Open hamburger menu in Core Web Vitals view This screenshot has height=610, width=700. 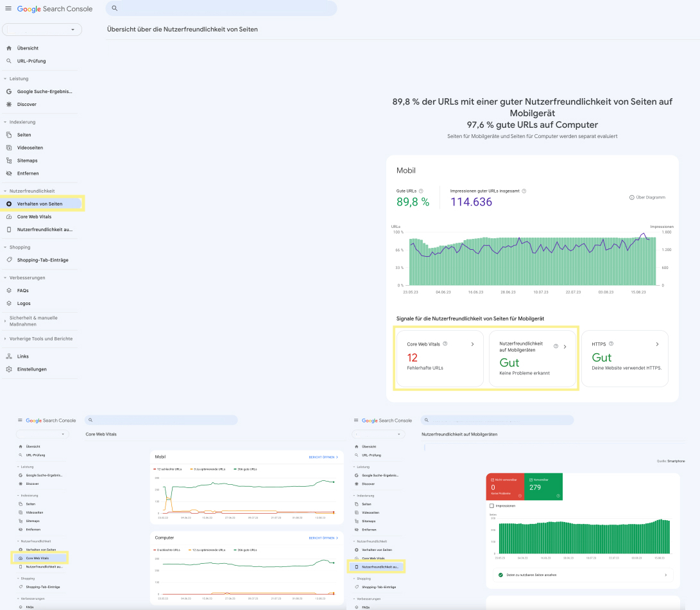click(20, 420)
